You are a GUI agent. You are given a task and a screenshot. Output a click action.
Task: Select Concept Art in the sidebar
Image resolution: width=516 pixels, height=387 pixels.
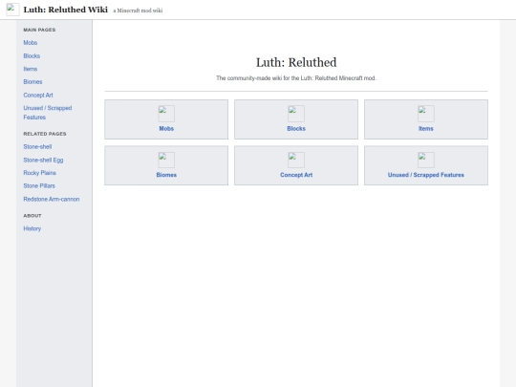[38, 96]
